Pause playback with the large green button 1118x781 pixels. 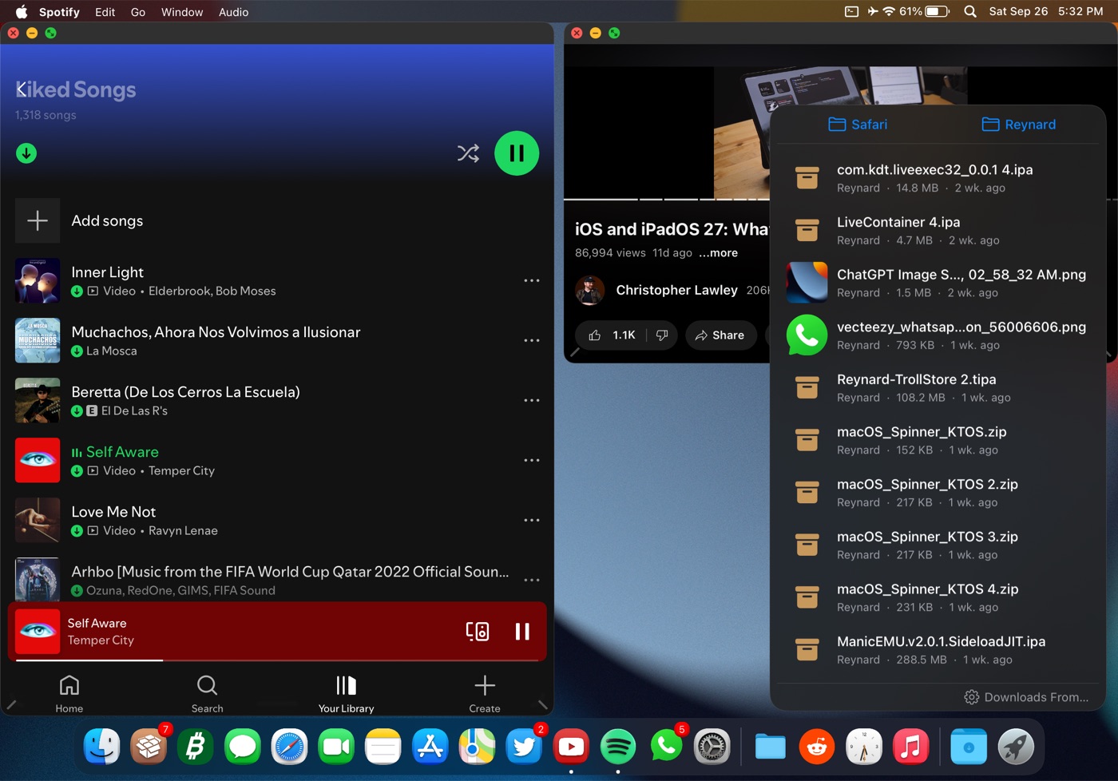pos(517,153)
